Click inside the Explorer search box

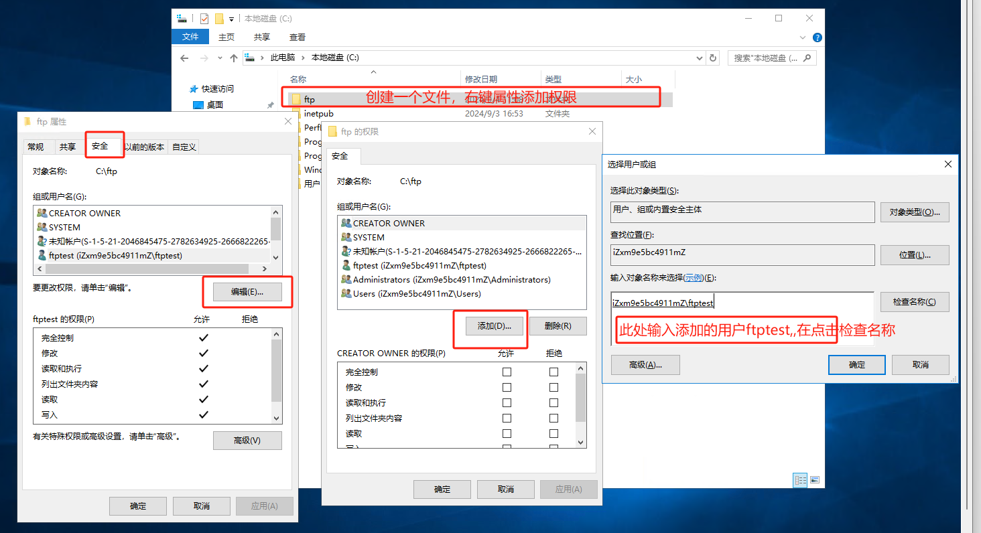(x=765, y=58)
